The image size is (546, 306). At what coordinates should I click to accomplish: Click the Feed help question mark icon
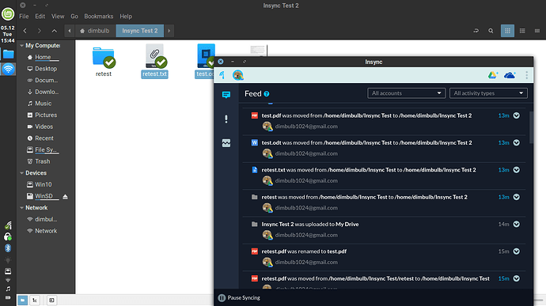pos(267,94)
